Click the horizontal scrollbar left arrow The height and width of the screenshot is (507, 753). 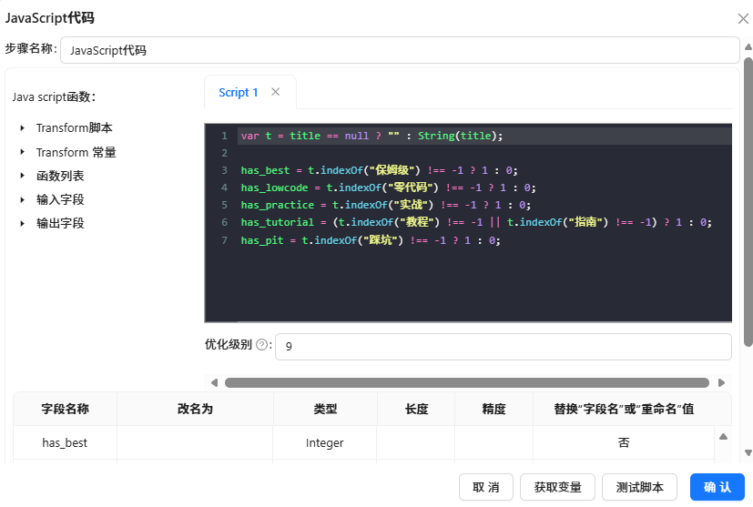[x=214, y=382]
